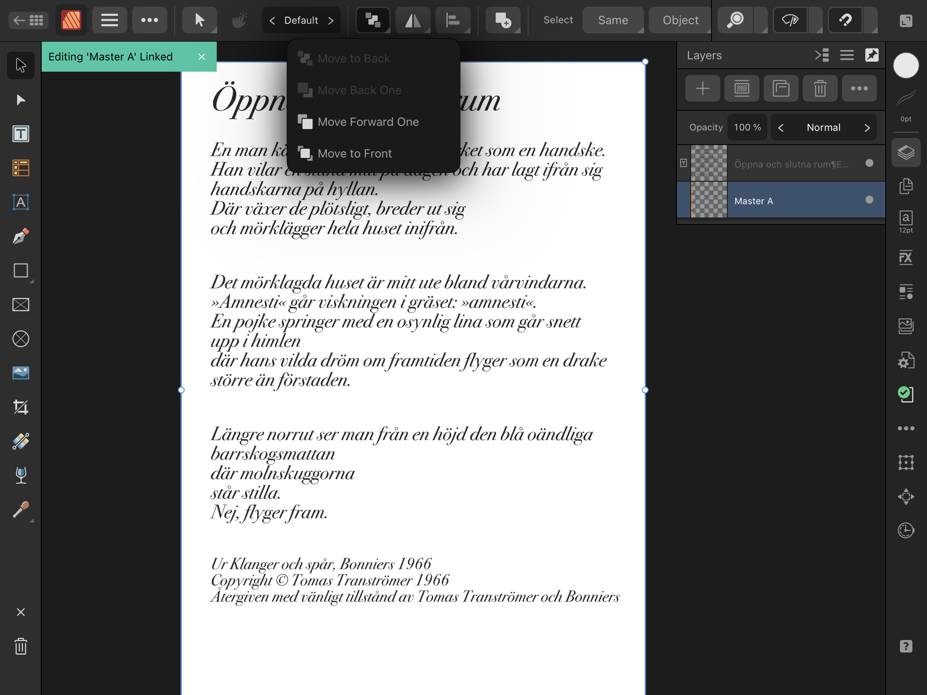Go back to the documents gallery
Screen dimensions: 927x695
[x=28, y=20]
